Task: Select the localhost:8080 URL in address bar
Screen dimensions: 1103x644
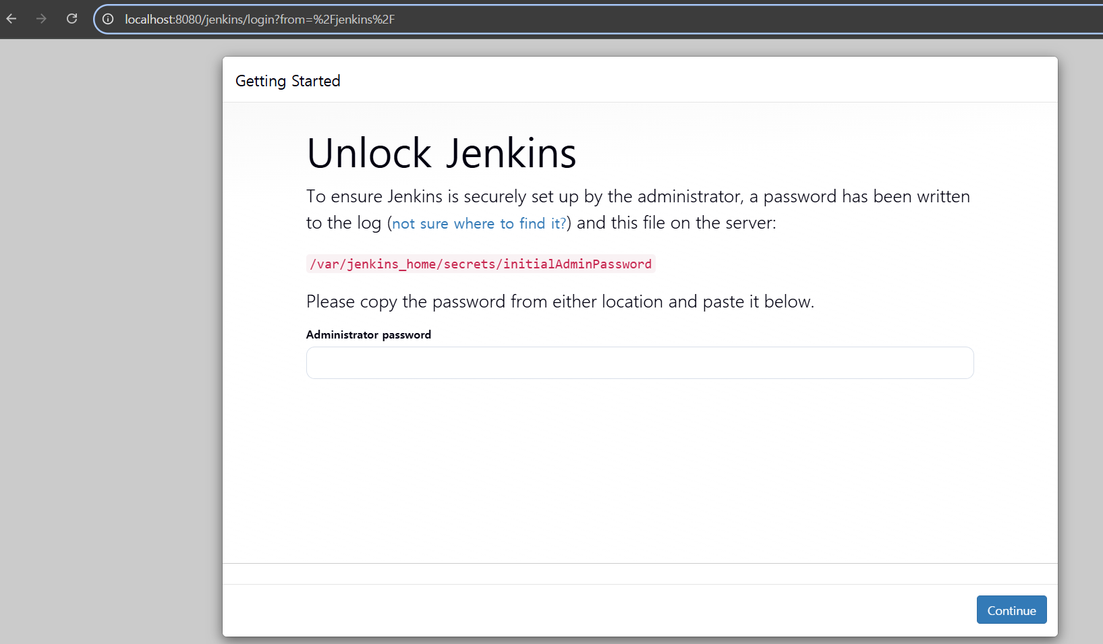Action: pos(260,20)
